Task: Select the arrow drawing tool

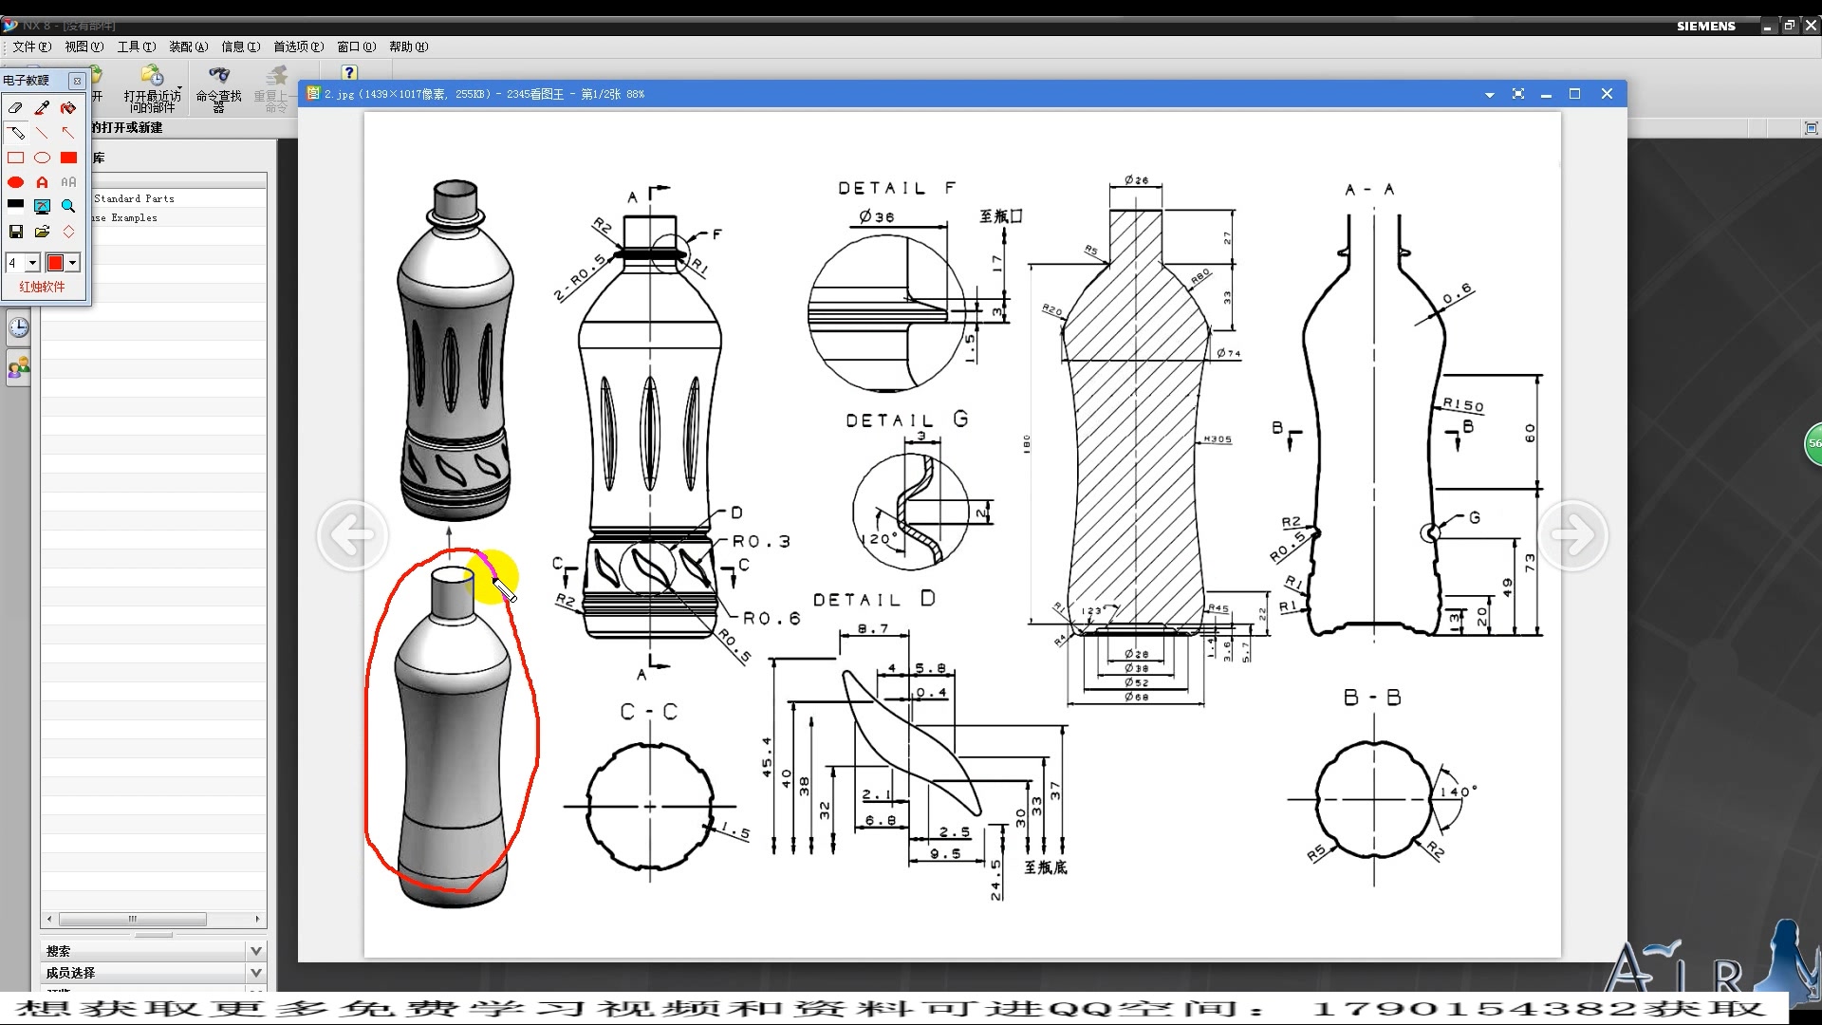Action: (67, 133)
